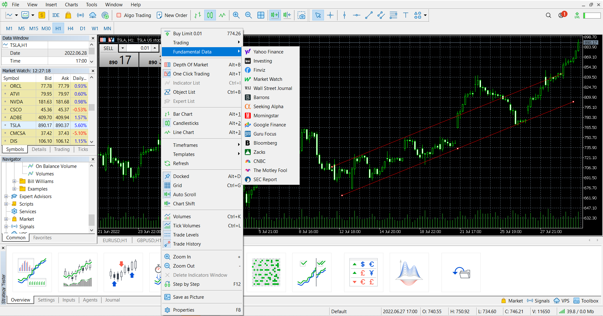603x316 pixels.
Task: Expand the Expert Advisors tree node
Action: click(x=6, y=196)
